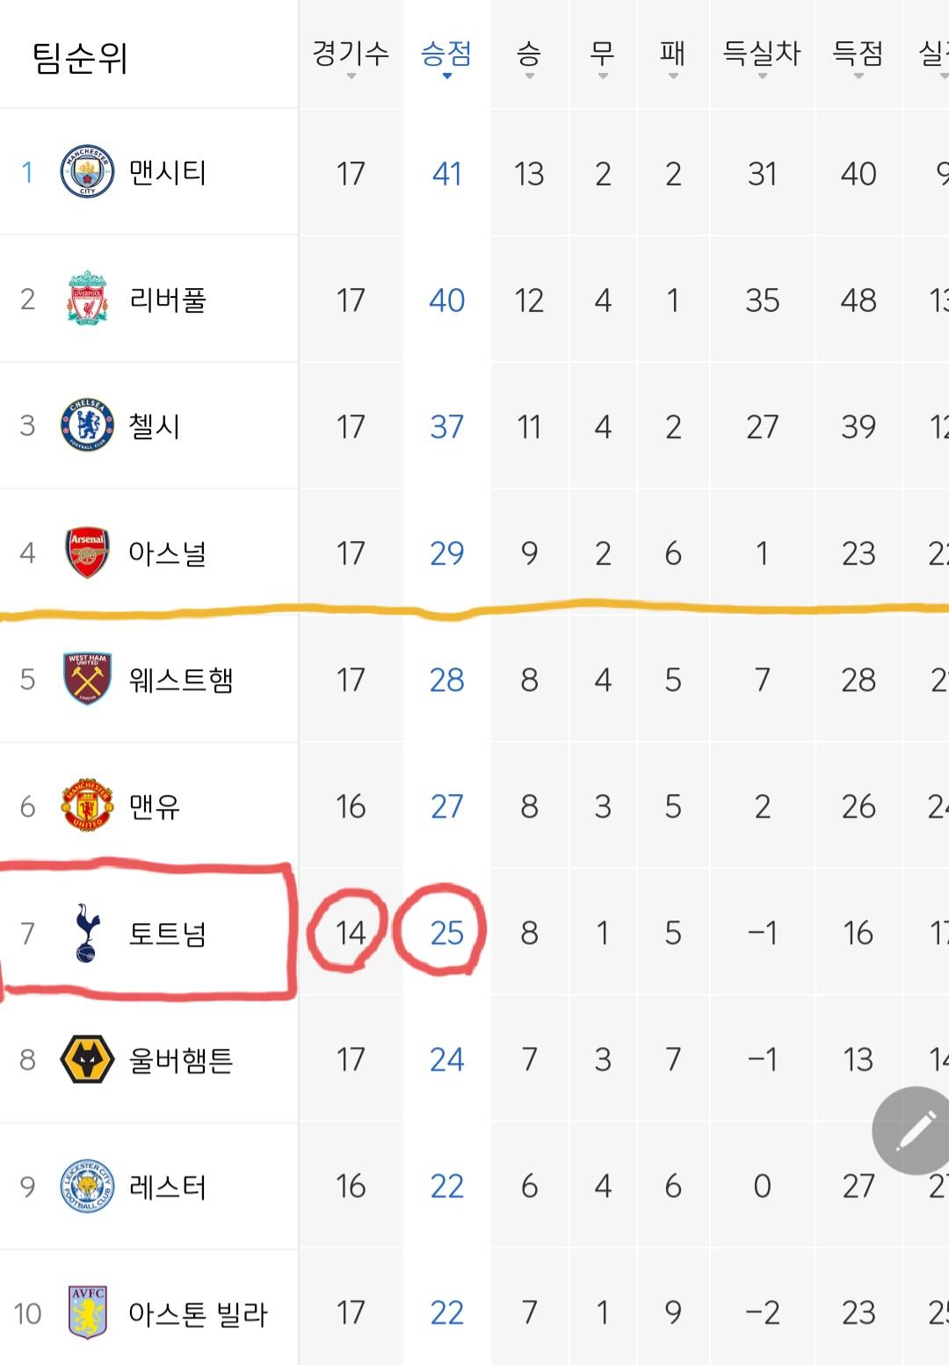Viewport: 949px width, 1365px height.
Task: Open the 토트넘 team name
Action: tap(167, 933)
